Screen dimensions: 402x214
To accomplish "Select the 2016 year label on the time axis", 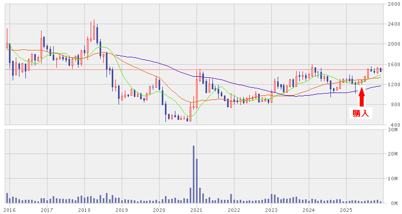I will pyautogui.click(x=9, y=210).
